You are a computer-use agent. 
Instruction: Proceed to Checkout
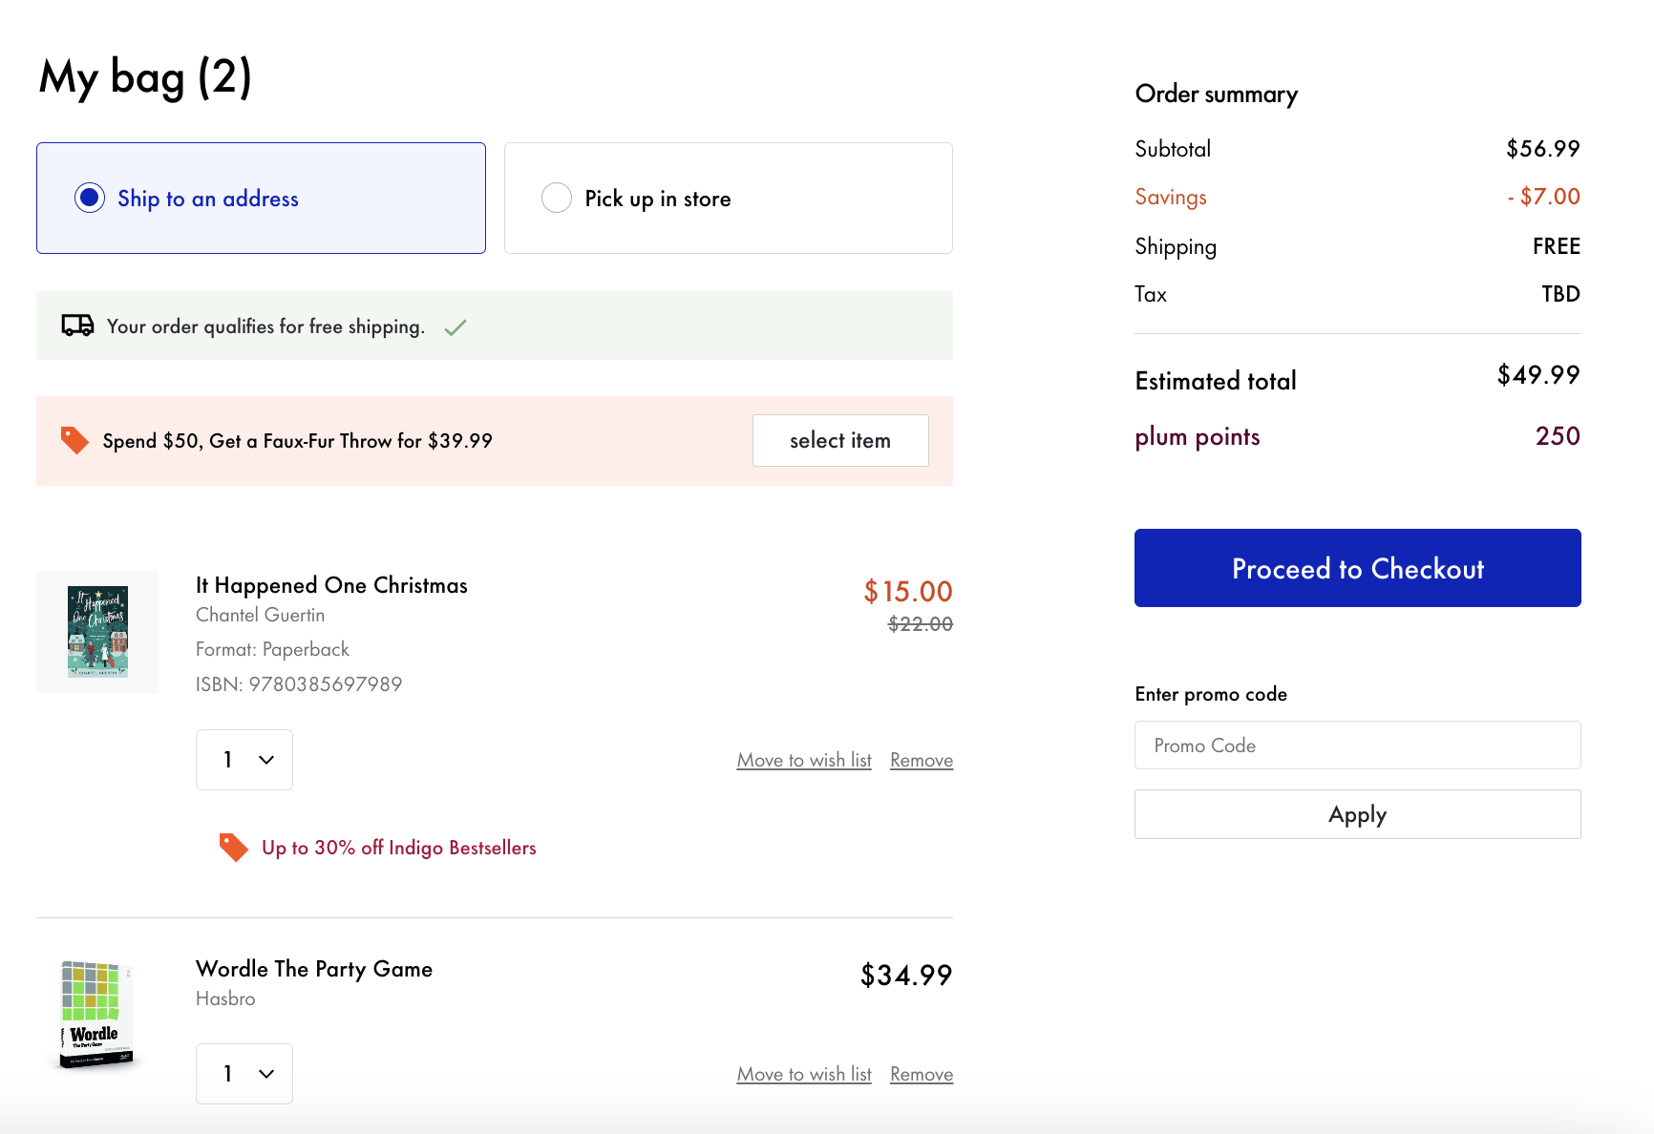click(x=1357, y=567)
